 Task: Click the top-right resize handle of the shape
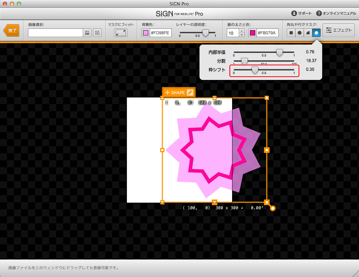[267, 98]
